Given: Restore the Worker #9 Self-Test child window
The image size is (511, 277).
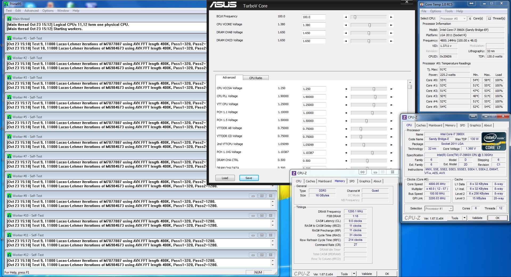Looking at the screenshot, I should point(262,196).
